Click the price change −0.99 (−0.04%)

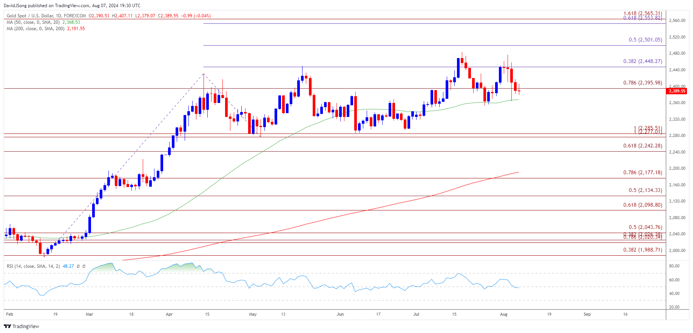(196, 16)
